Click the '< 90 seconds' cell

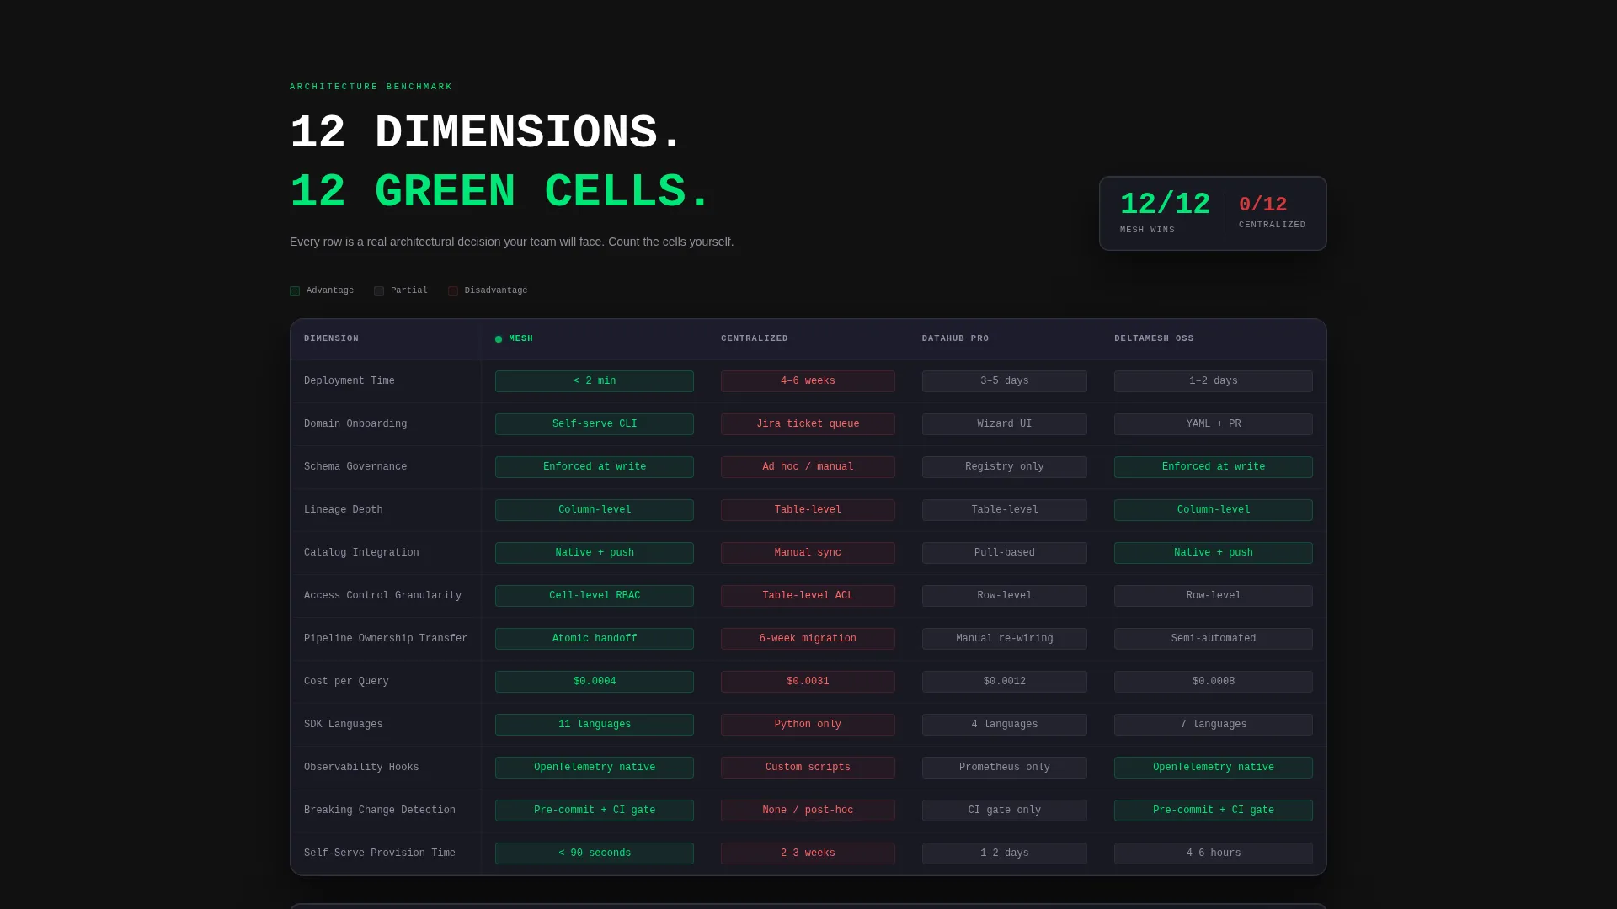(x=595, y=853)
